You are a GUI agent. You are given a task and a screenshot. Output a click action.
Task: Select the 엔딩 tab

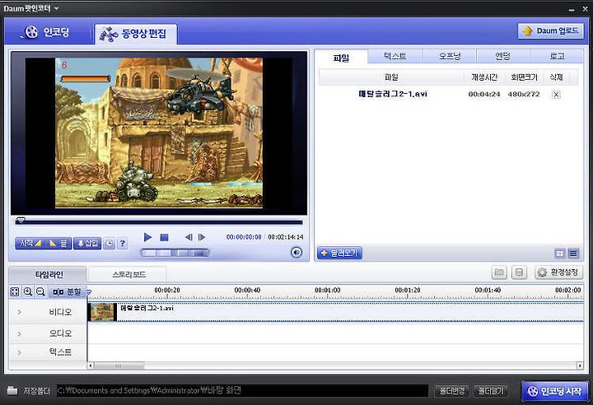click(x=503, y=56)
